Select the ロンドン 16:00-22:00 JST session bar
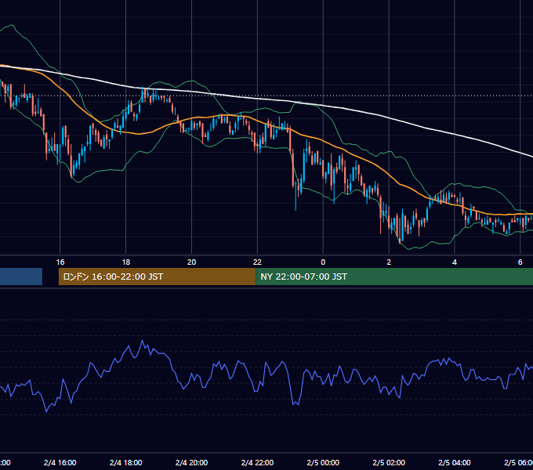 coord(157,277)
